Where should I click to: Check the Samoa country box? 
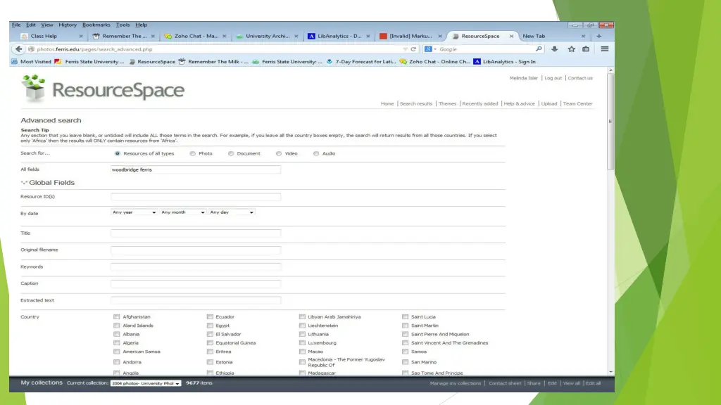pos(405,352)
